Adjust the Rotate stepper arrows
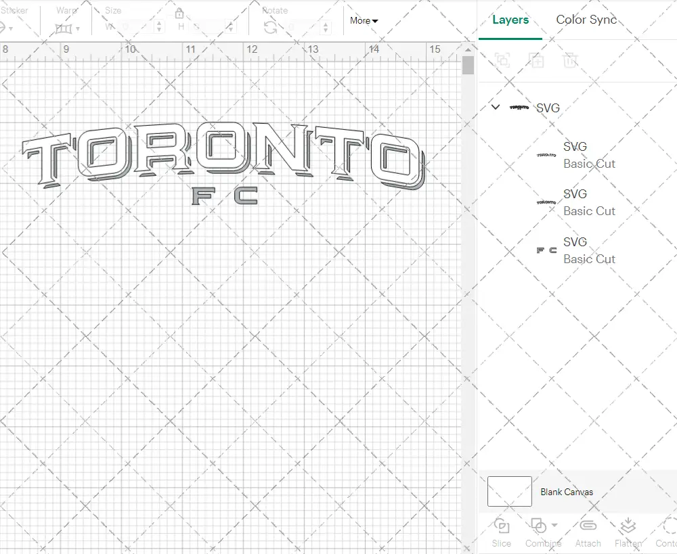 click(326, 27)
